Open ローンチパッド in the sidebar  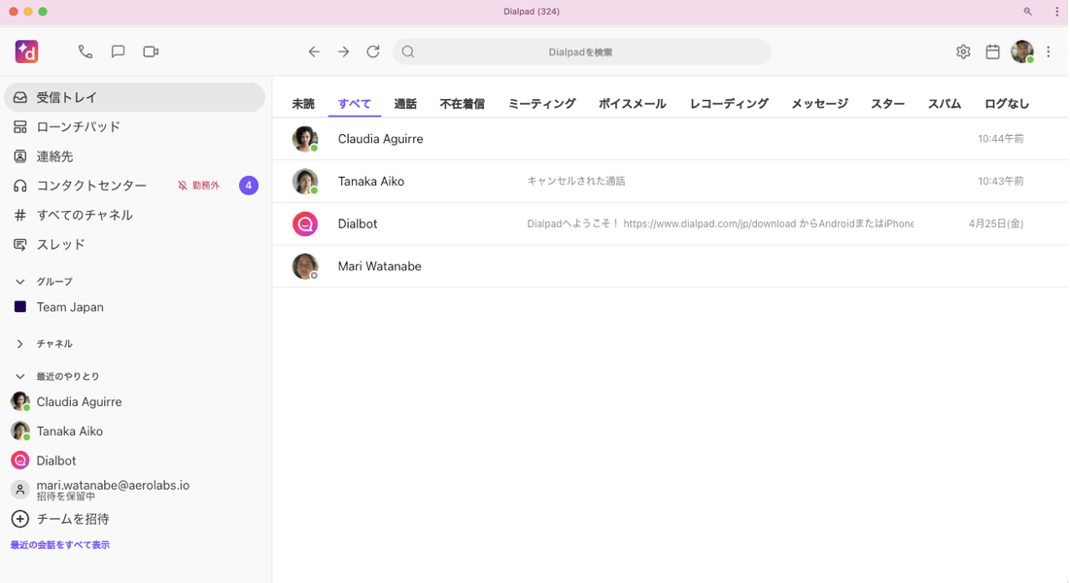134,127
